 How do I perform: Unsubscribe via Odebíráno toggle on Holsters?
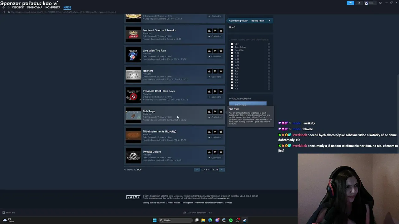click(x=215, y=77)
